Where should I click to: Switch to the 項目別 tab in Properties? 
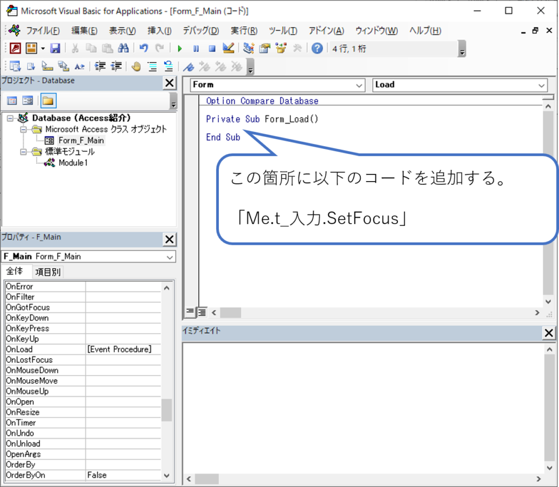[48, 272]
